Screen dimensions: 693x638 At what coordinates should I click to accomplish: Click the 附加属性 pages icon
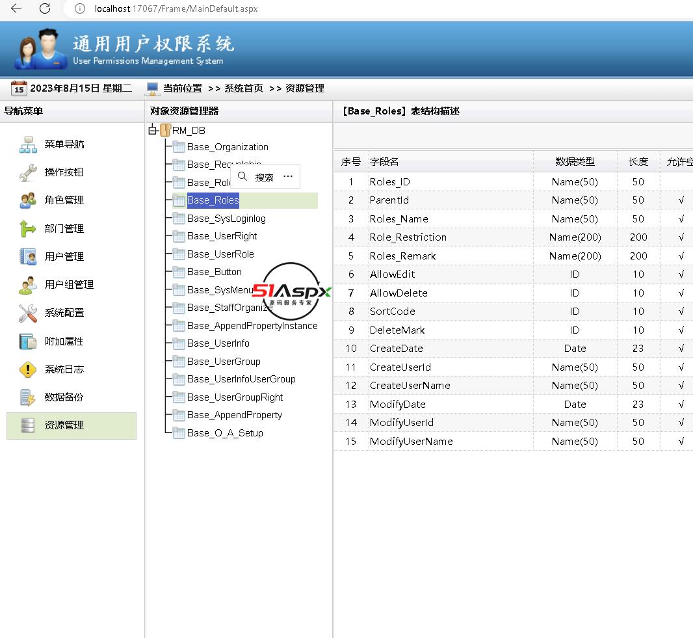[29, 341]
